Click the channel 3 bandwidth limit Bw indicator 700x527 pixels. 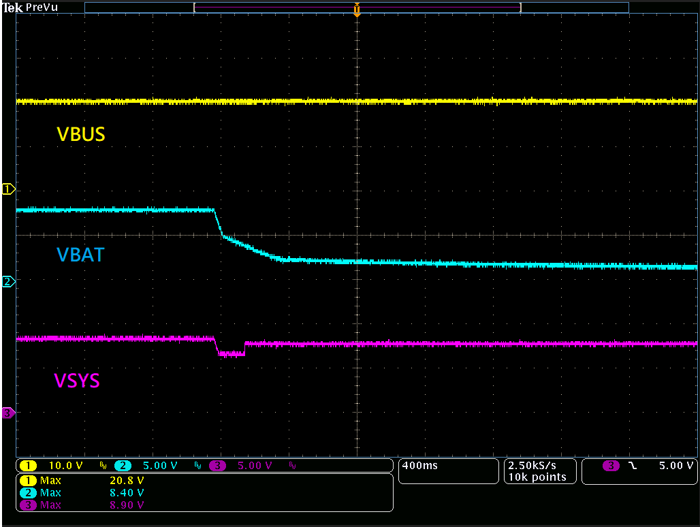pos(292,466)
